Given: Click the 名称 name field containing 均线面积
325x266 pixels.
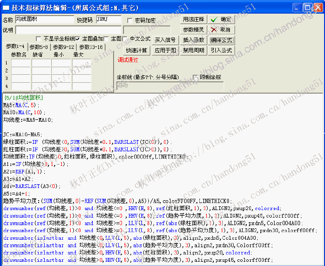Looking at the screenshot, I should (x=45, y=19).
